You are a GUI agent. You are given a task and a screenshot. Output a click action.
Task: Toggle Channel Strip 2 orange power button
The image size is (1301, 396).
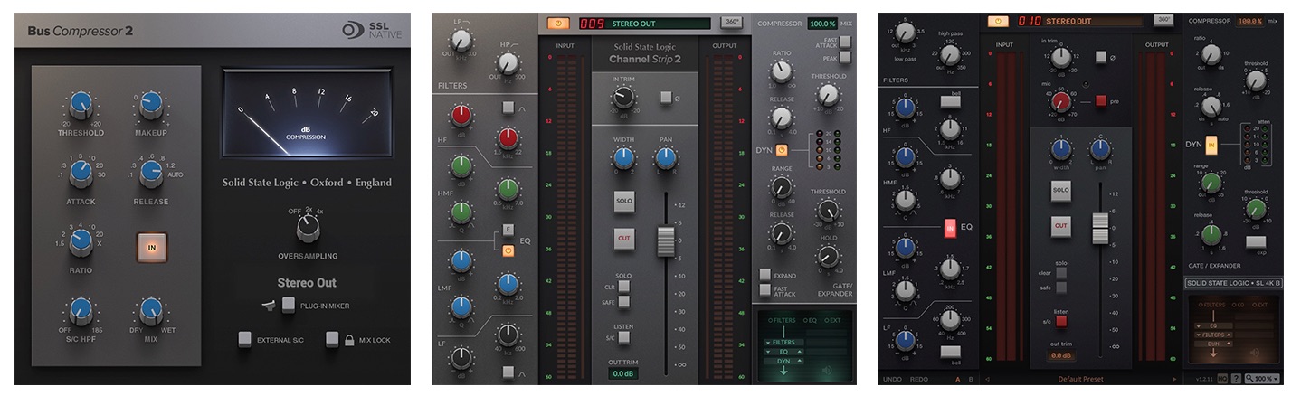558,22
